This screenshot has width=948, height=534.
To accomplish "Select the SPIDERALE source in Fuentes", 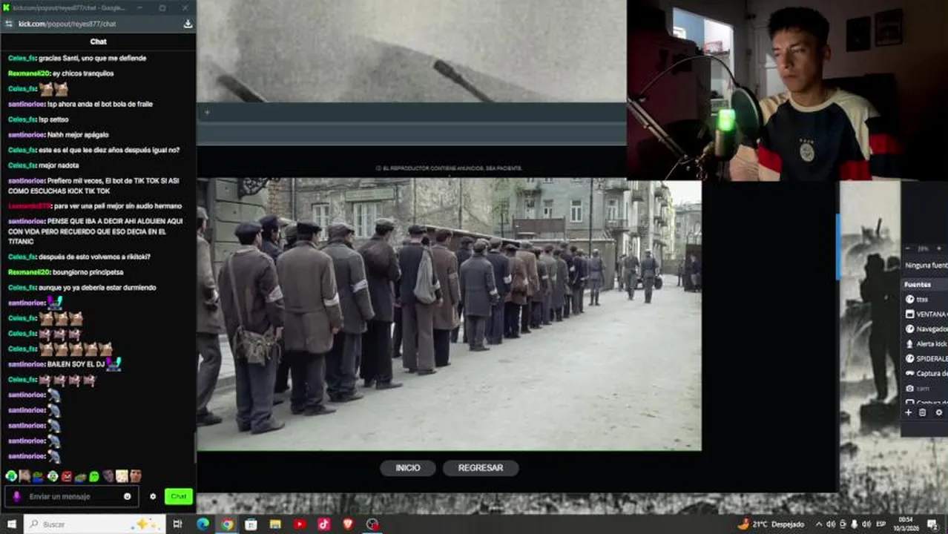I will coord(925,358).
